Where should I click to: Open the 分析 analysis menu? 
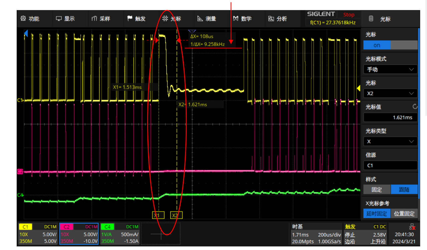pos(278,19)
